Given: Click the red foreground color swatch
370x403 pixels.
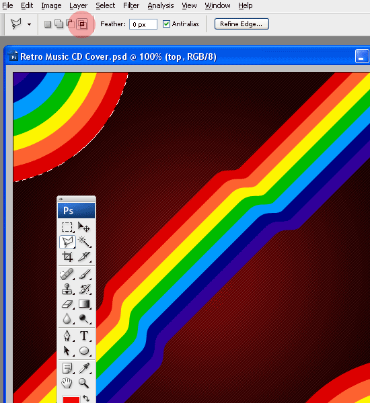Looking at the screenshot, I should click(71, 400).
